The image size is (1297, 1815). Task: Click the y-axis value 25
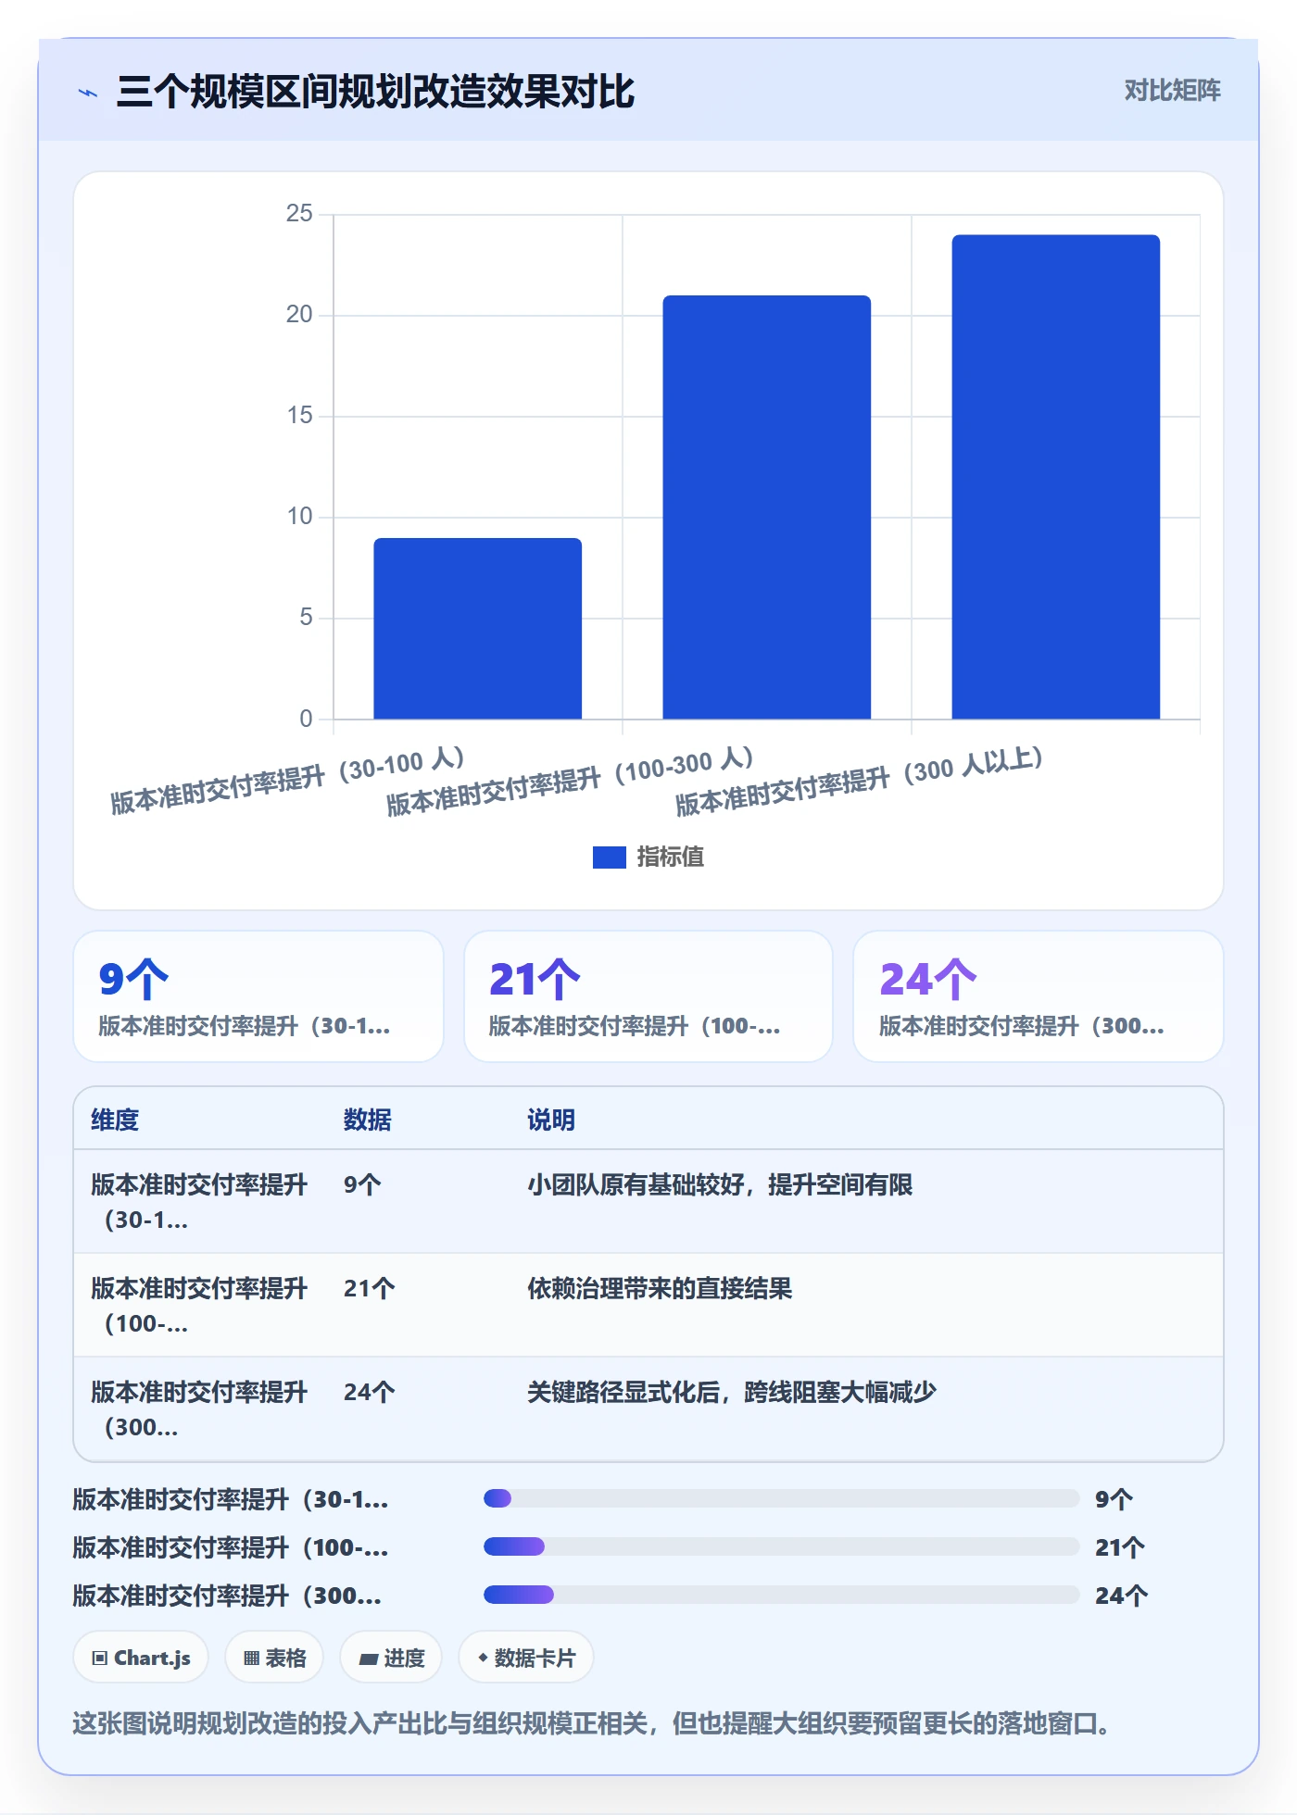coord(299,214)
